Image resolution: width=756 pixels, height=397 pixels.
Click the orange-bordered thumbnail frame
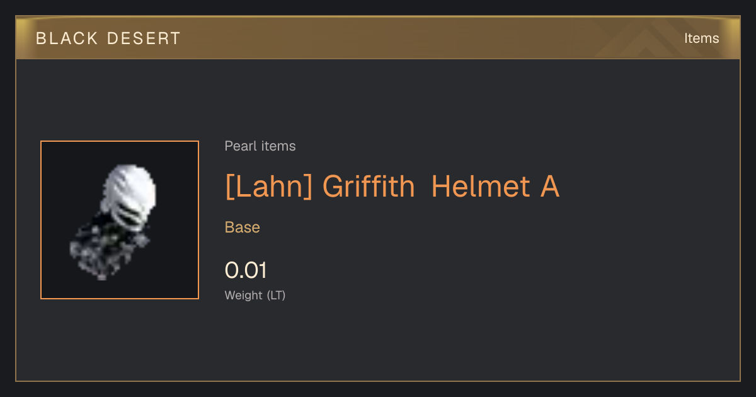(x=120, y=220)
